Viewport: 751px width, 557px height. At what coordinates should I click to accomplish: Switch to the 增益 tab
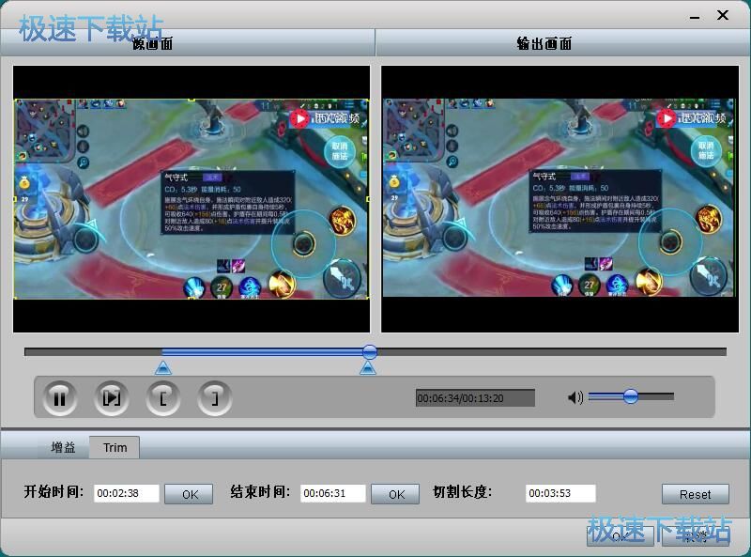click(63, 447)
